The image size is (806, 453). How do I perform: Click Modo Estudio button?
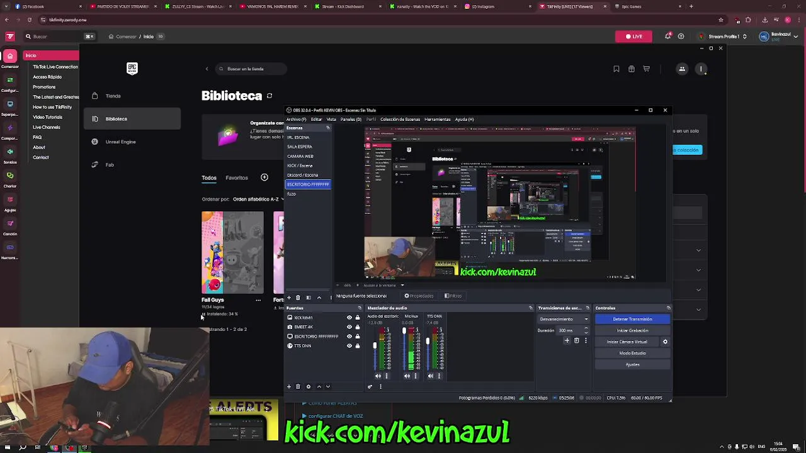coord(632,353)
